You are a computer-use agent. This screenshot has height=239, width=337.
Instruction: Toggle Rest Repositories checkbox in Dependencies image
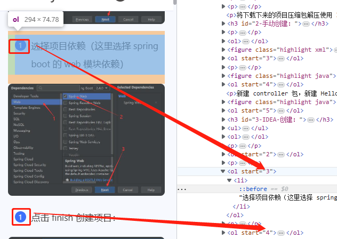point(65,109)
